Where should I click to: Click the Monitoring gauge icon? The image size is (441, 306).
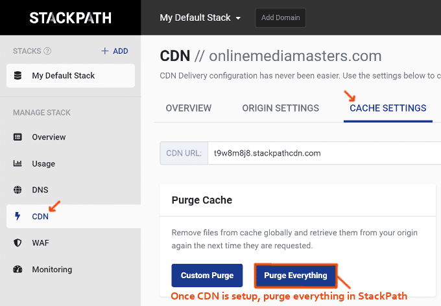(x=18, y=269)
